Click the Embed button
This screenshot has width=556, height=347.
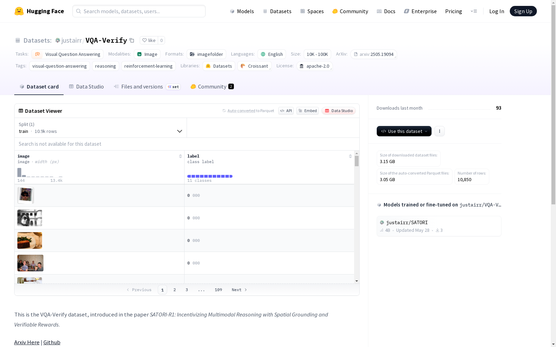308,111
